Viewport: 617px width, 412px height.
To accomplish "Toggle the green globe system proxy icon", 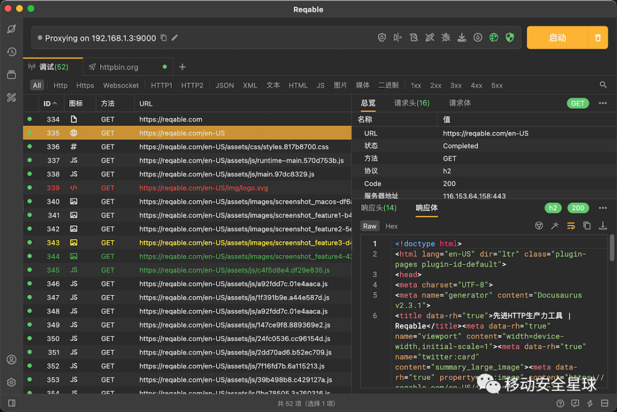I will coord(494,37).
